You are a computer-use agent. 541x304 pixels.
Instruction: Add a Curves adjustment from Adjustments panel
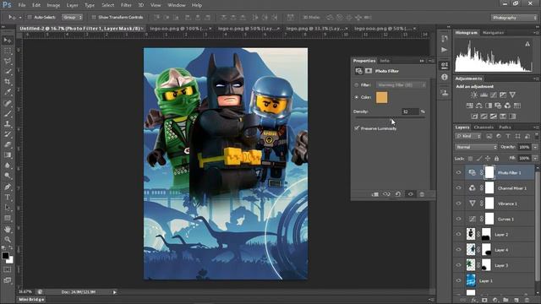pyautogui.click(x=494, y=95)
